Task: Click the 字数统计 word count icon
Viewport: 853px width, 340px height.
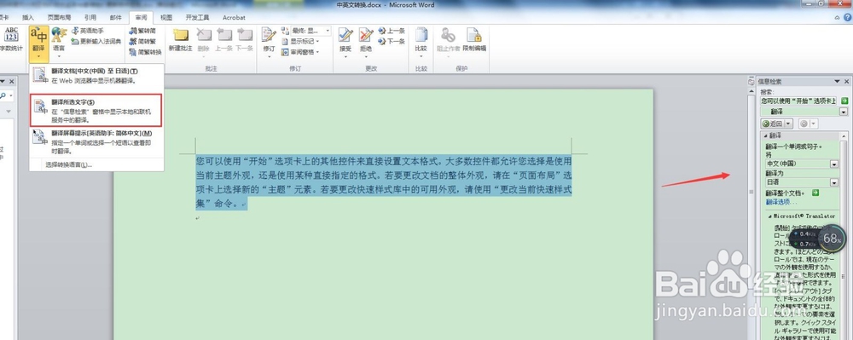Action: [11, 35]
